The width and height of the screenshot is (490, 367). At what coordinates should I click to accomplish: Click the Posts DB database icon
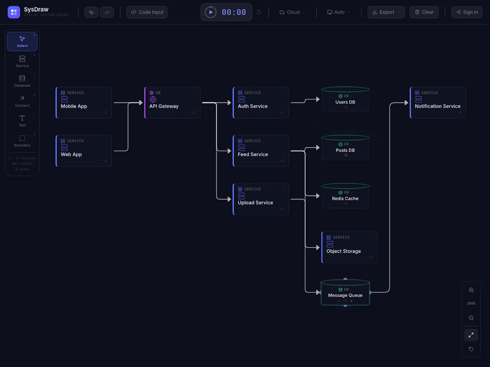coord(340,144)
